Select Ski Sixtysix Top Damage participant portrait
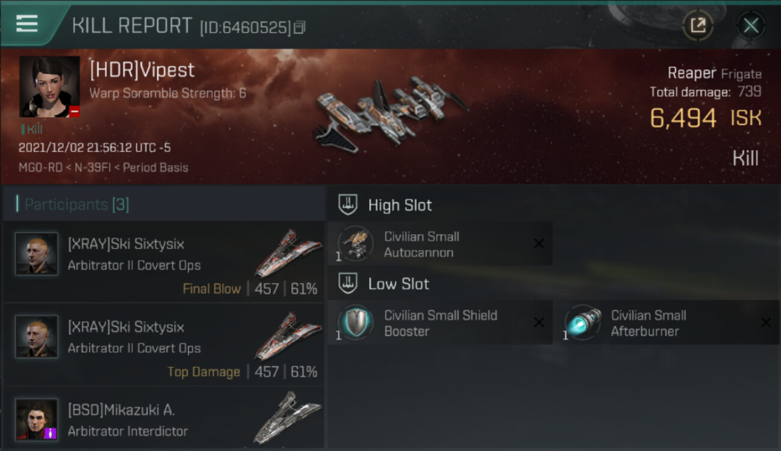Screen dimensions: 781x451 tap(37, 337)
